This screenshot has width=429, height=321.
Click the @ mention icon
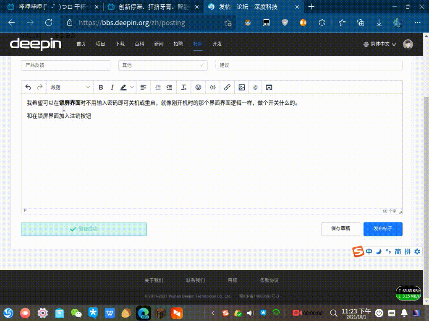click(255, 87)
